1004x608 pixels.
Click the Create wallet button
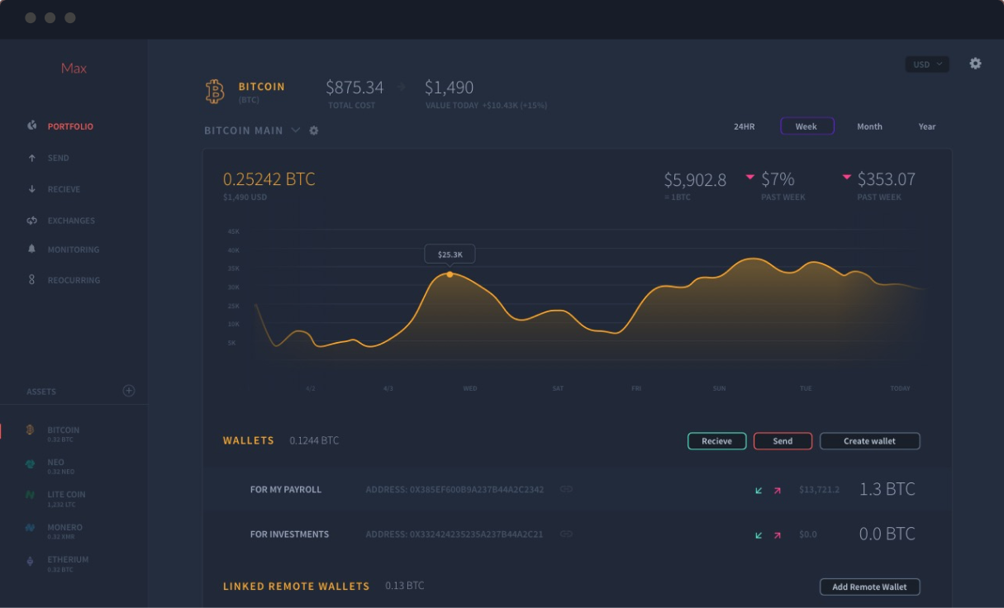[x=869, y=441]
